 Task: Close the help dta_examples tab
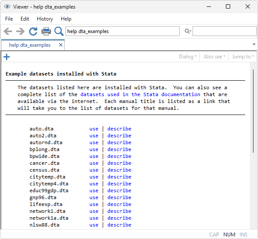pos(61,45)
